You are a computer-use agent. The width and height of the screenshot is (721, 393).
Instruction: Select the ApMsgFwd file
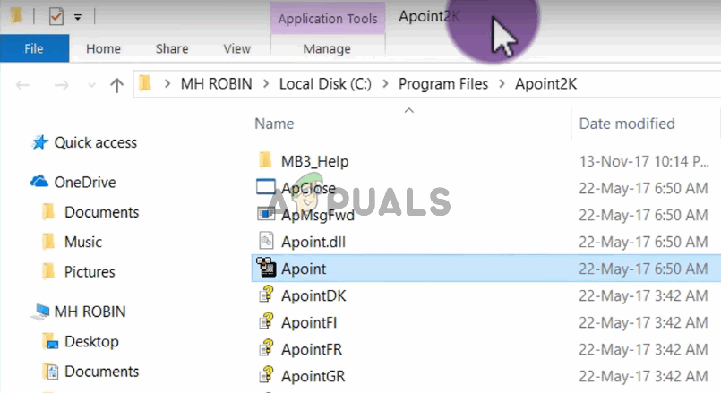pyautogui.click(x=318, y=216)
